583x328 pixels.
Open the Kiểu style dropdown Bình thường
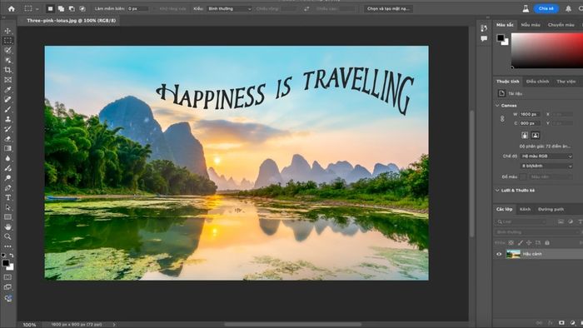tap(229, 8)
